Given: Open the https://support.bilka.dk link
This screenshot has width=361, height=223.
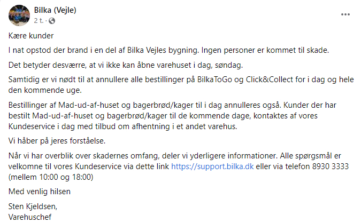Looking at the screenshot, I should pyautogui.click(x=212, y=166).
